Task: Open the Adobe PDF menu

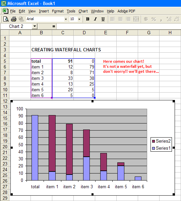Action: (x=126, y=11)
